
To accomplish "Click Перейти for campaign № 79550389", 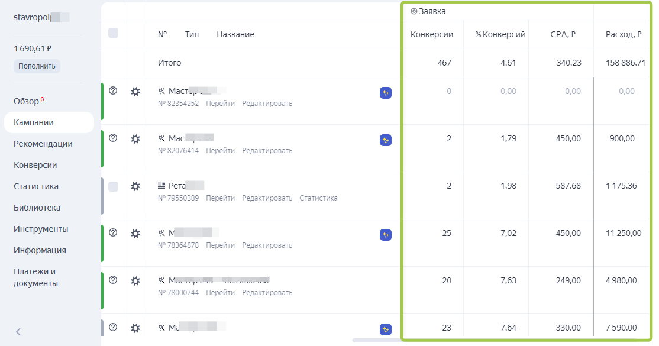I will 220,198.
